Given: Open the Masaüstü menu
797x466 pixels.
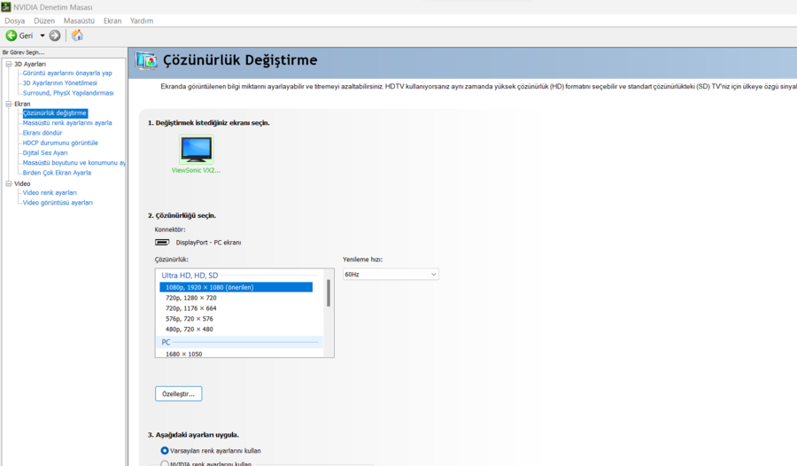Looking at the screenshot, I should (79, 21).
